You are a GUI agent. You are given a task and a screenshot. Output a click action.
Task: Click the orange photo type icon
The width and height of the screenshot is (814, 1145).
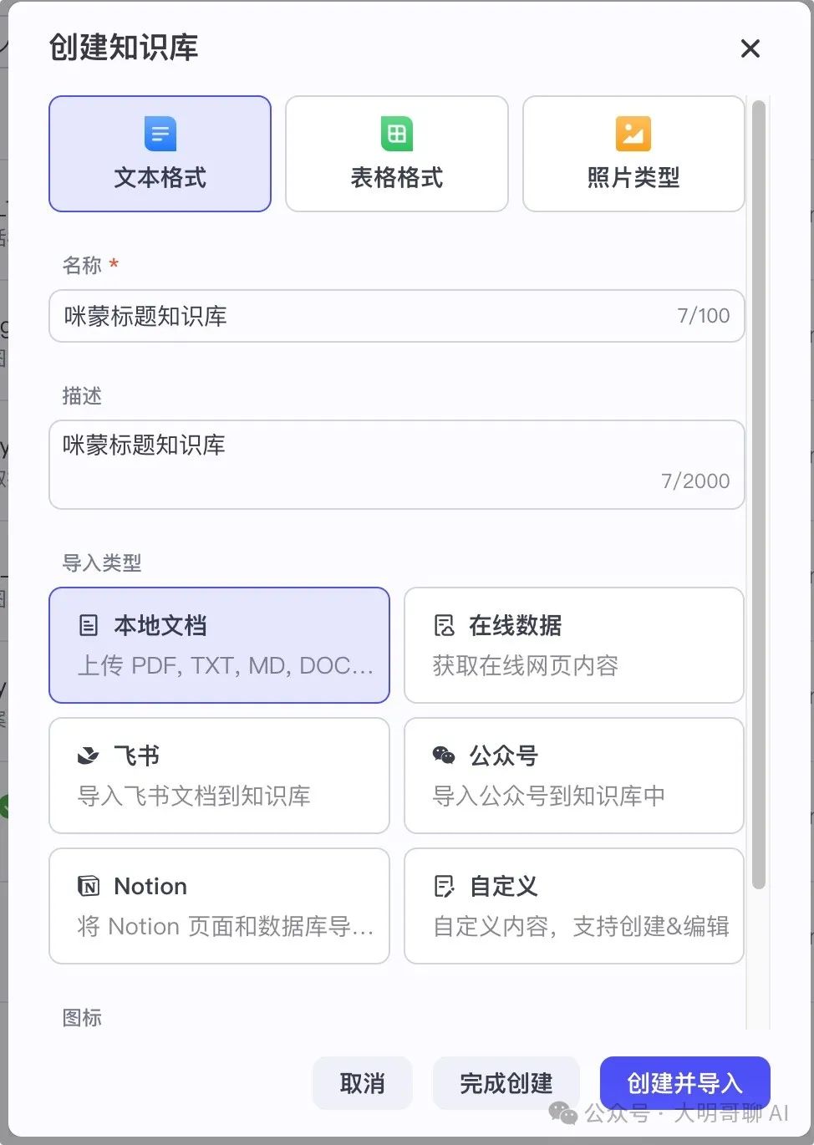tap(633, 134)
